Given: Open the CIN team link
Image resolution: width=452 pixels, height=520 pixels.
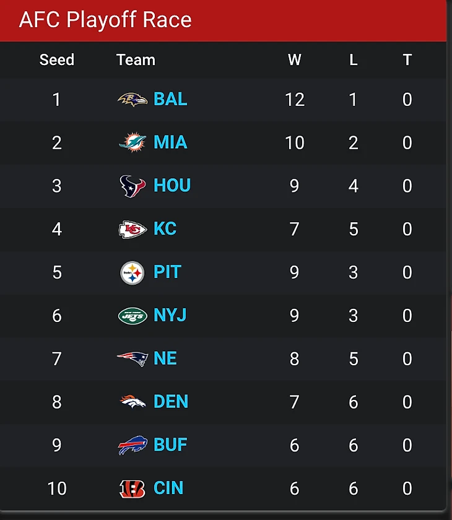Looking at the screenshot, I should [168, 488].
